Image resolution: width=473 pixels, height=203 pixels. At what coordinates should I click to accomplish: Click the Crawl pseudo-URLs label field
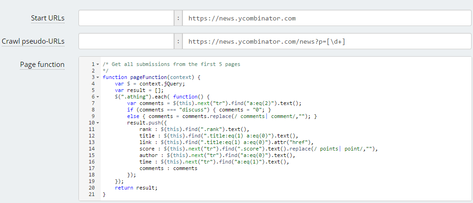pyautogui.click(x=126, y=41)
